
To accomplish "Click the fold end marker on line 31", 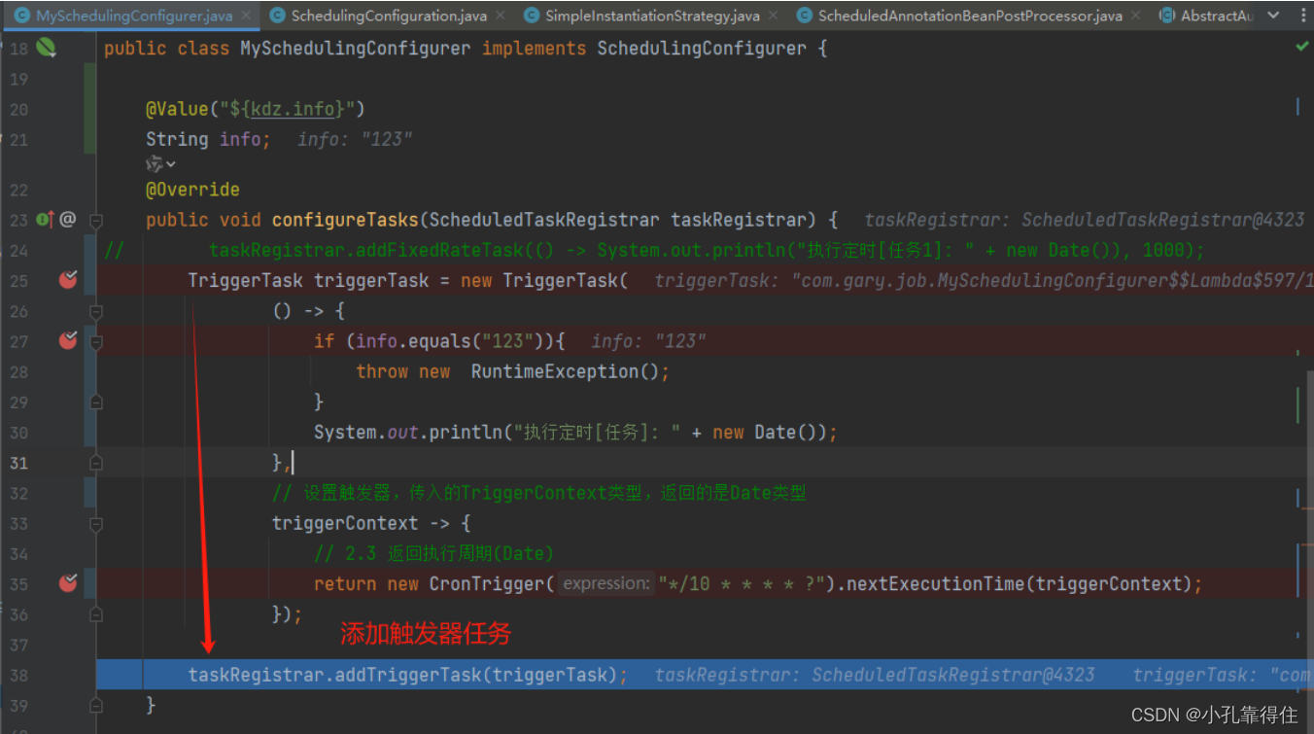I will (x=95, y=463).
